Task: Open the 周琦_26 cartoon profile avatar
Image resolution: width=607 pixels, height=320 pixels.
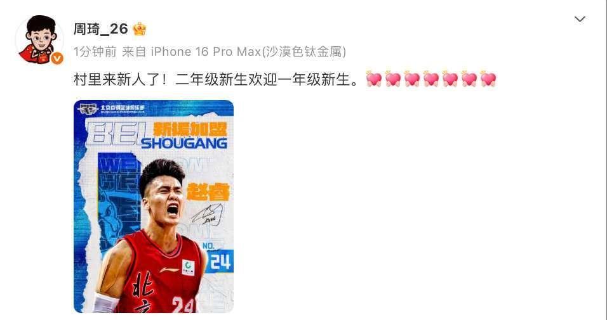Action: pos(39,39)
